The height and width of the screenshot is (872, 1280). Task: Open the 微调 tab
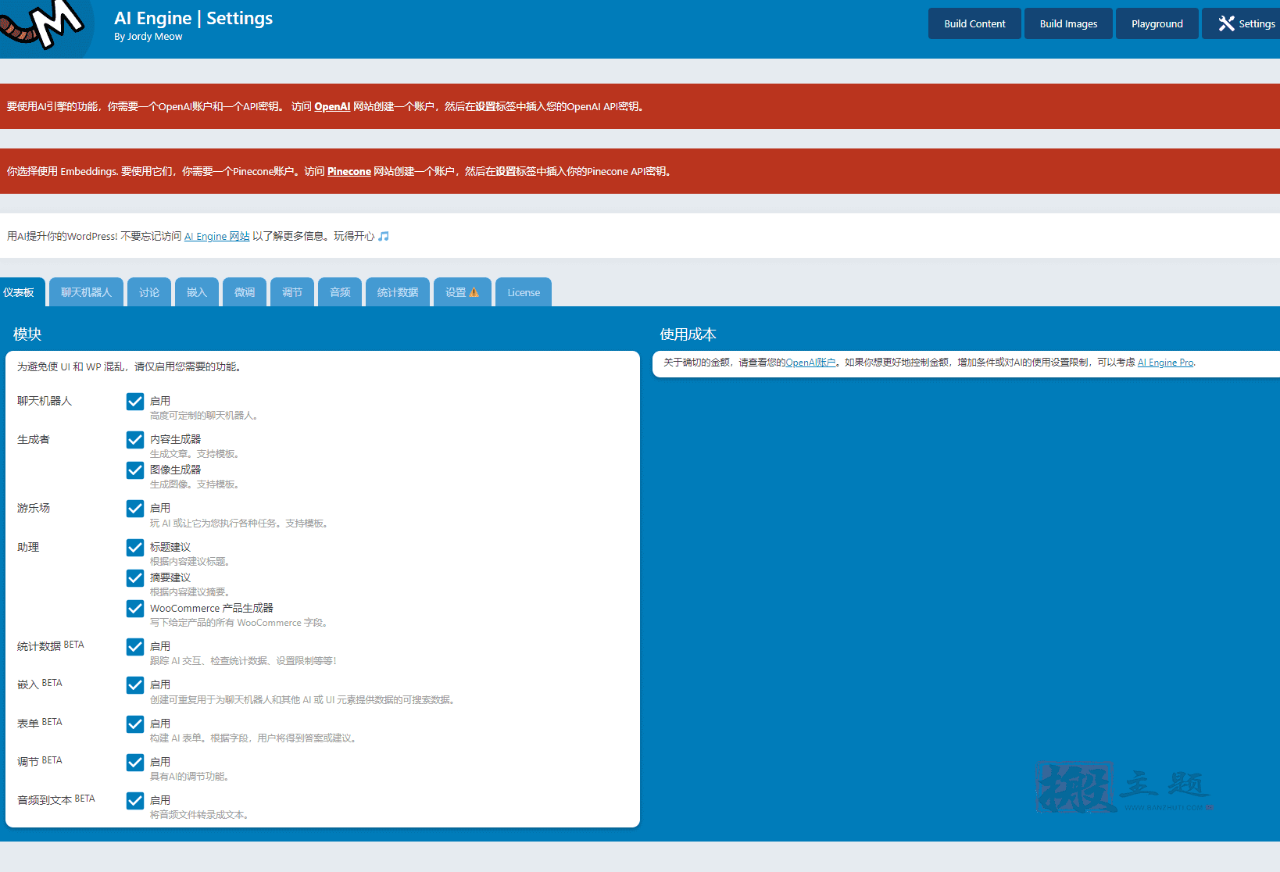coord(245,292)
